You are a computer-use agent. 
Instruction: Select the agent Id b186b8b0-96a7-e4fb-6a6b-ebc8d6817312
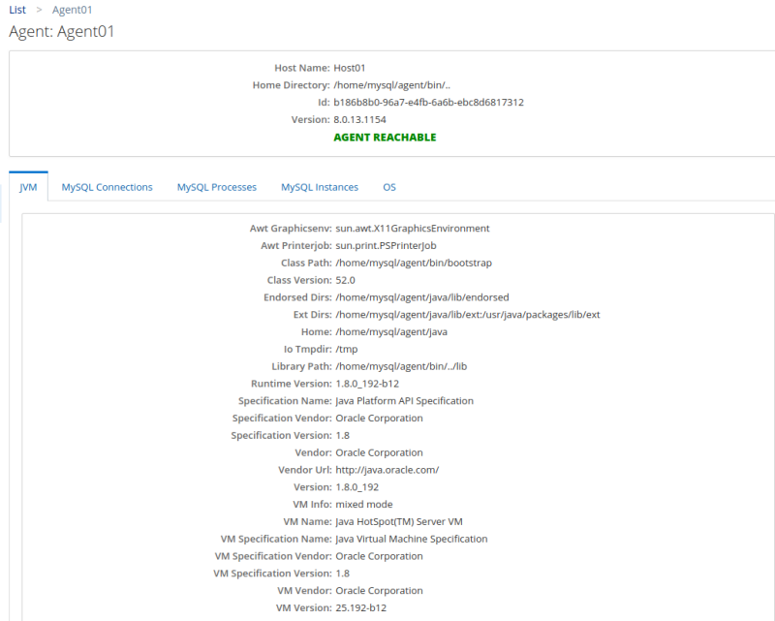pos(428,103)
